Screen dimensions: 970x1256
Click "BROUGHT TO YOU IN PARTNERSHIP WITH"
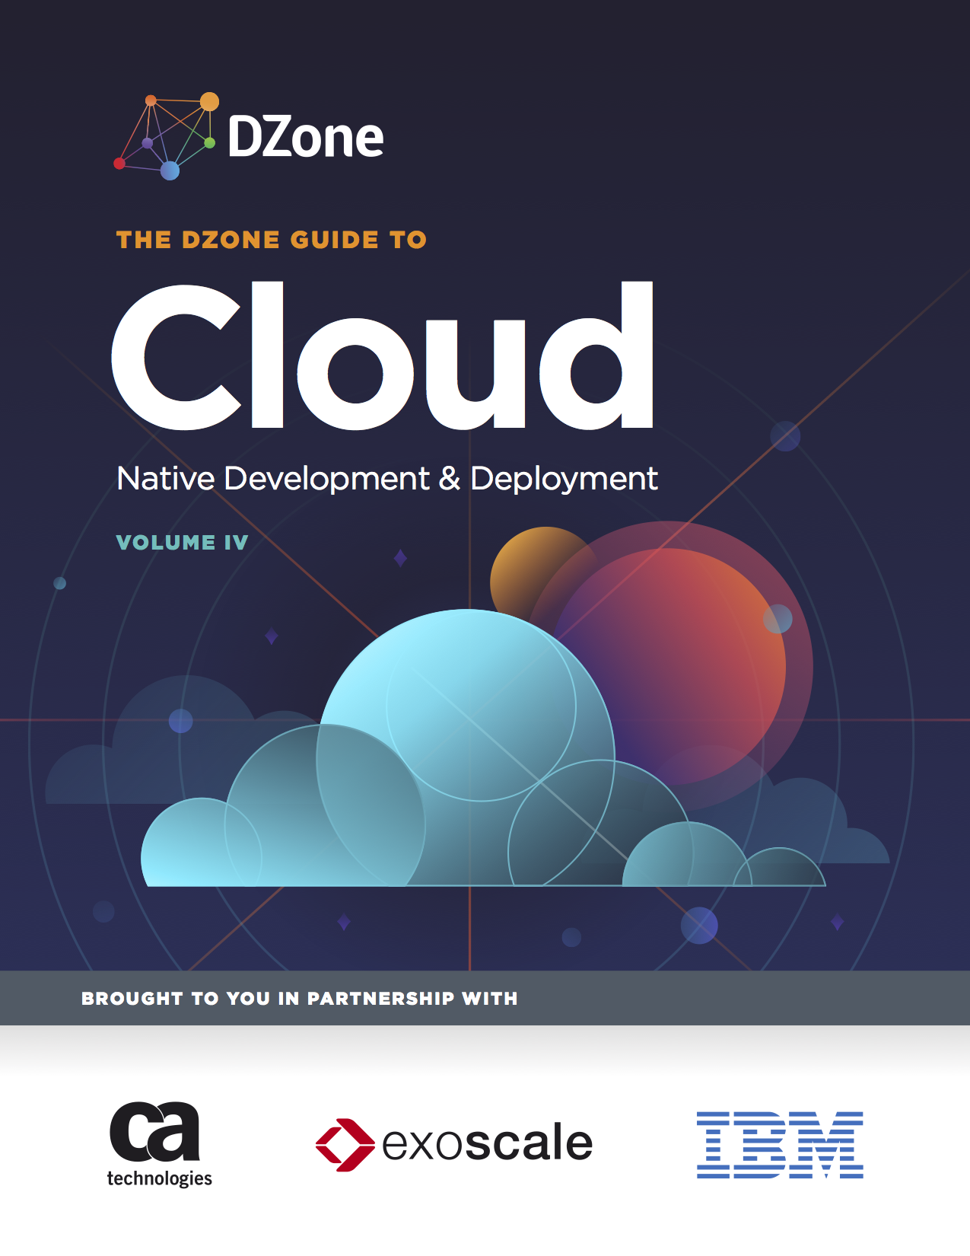coord(300,998)
